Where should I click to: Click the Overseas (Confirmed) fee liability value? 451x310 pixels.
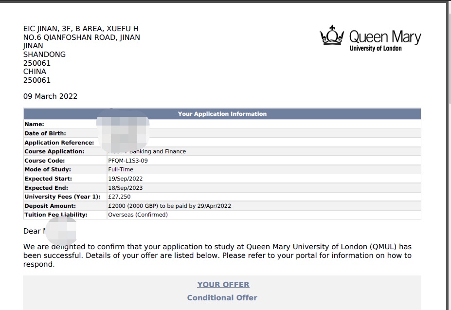click(x=138, y=215)
